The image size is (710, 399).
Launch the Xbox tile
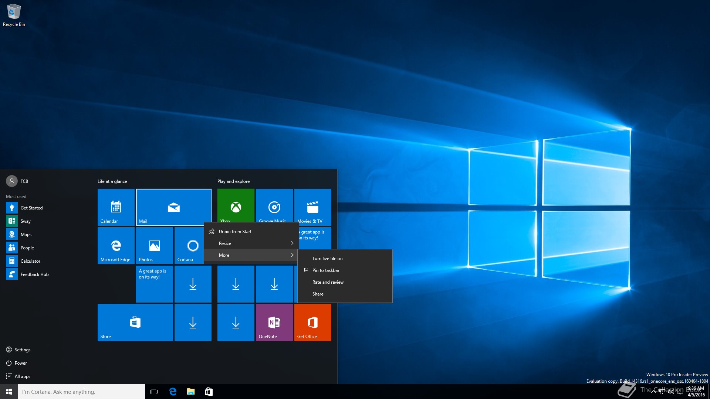pyautogui.click(x=236, y=205)
